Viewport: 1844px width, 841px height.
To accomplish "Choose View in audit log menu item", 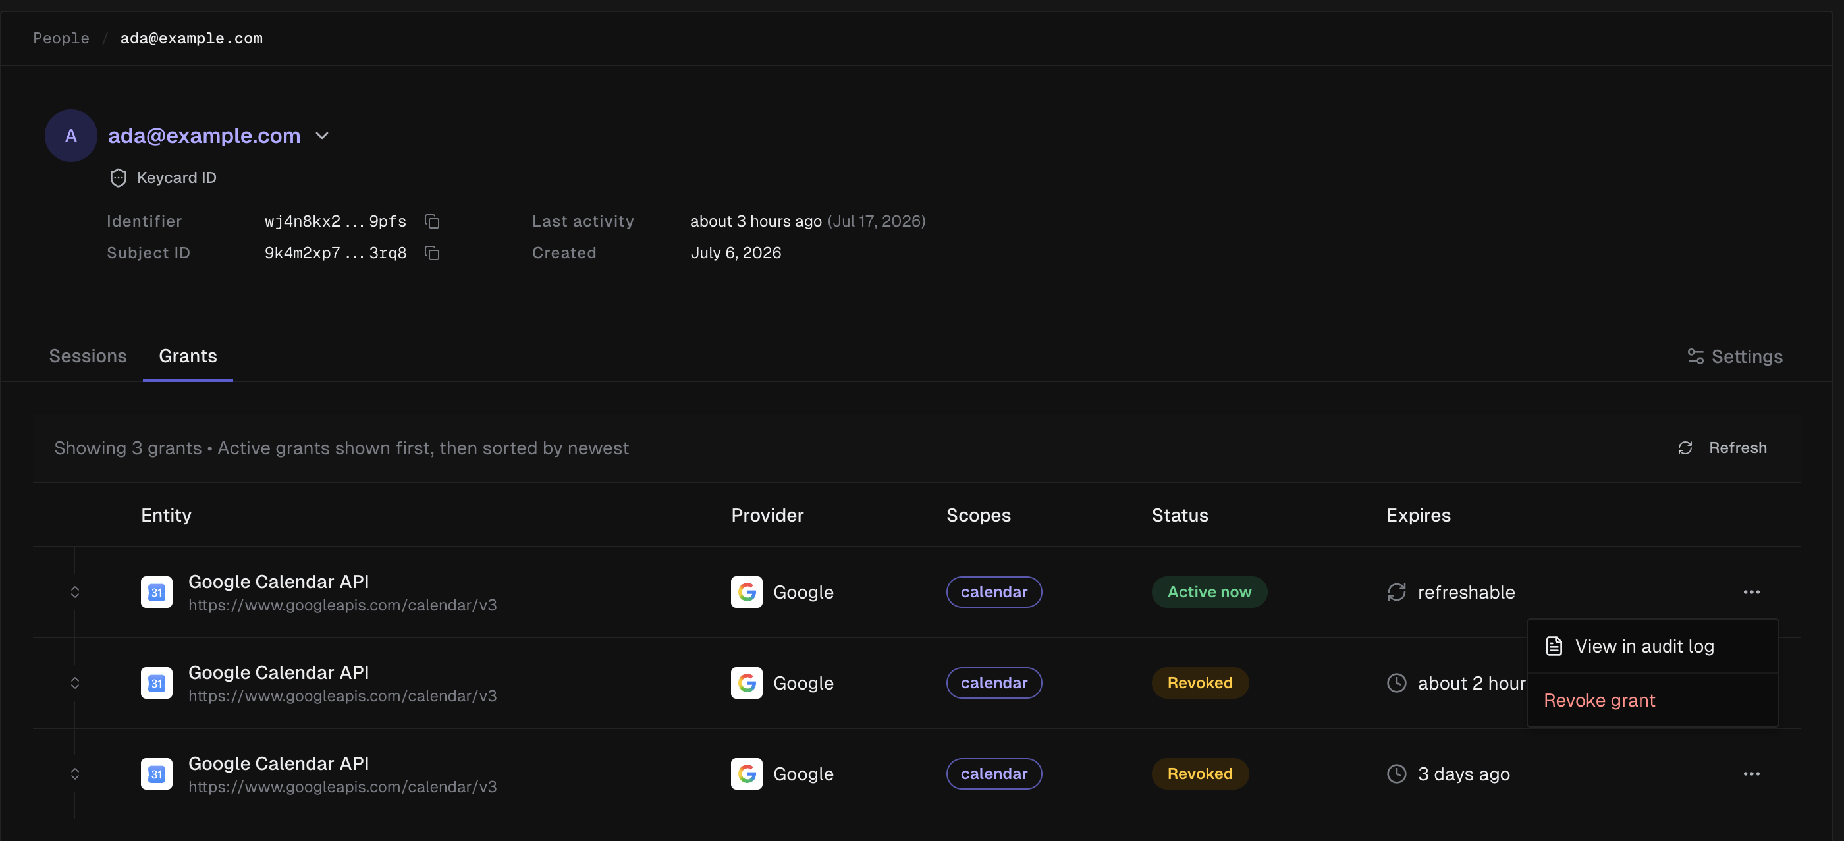I will (1653, 646).
